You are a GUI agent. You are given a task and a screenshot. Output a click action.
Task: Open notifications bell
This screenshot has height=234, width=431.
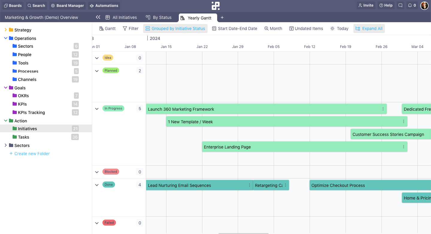412,5
